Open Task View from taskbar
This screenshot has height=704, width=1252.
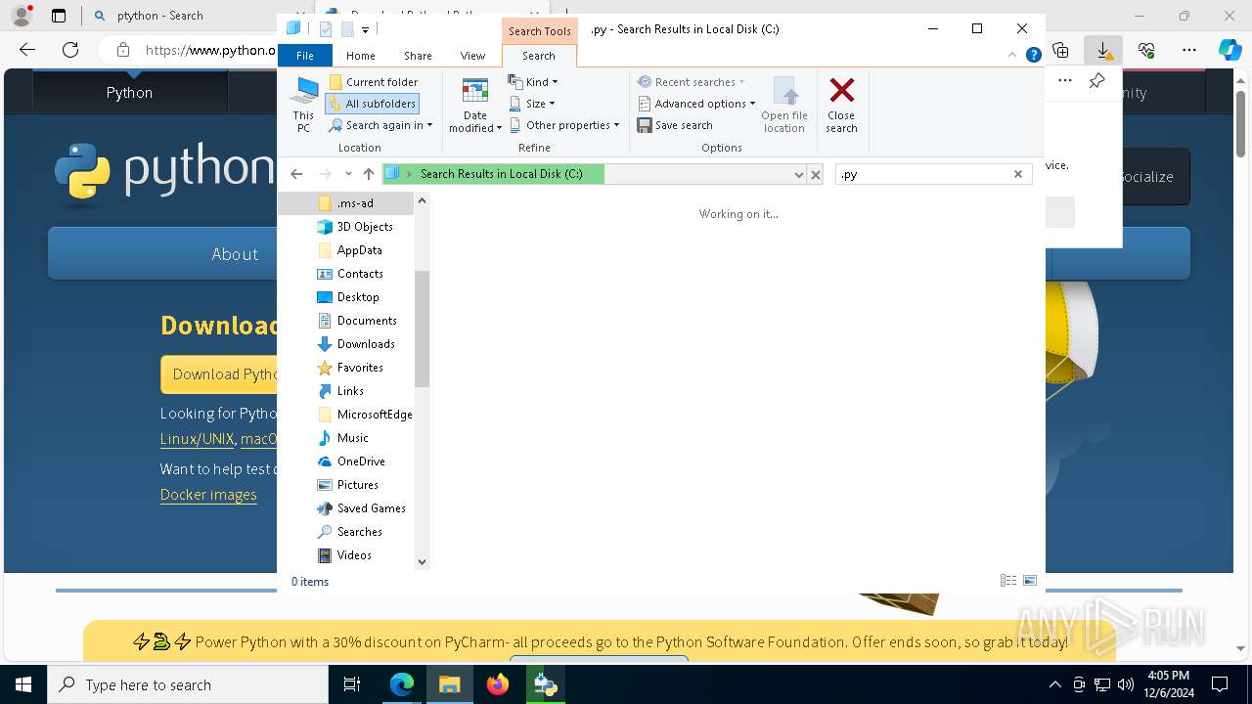click(x=352, y=685)
